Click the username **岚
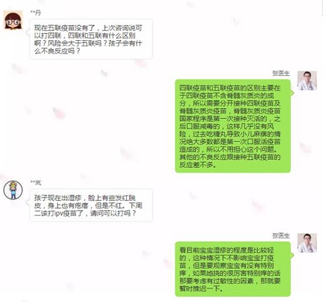 (36, 183)
